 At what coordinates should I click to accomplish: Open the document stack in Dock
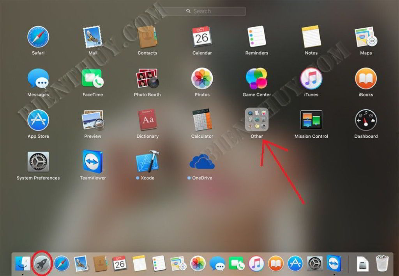point(363,264)
